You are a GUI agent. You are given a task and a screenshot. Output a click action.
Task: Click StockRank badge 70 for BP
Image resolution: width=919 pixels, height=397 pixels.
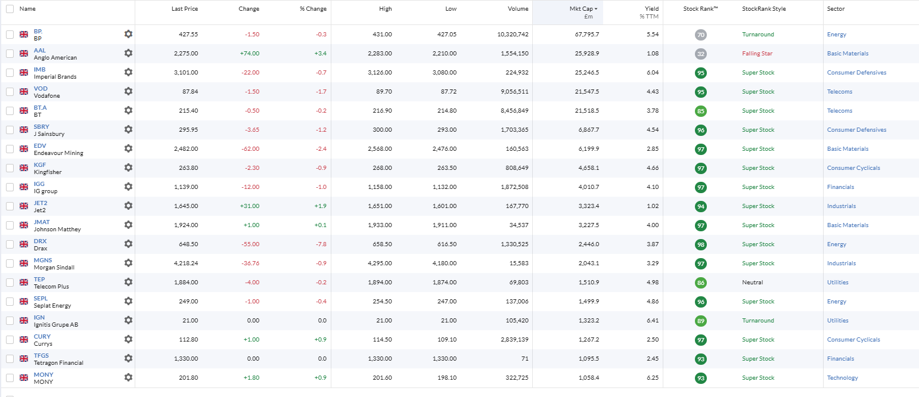coord(701,35)
